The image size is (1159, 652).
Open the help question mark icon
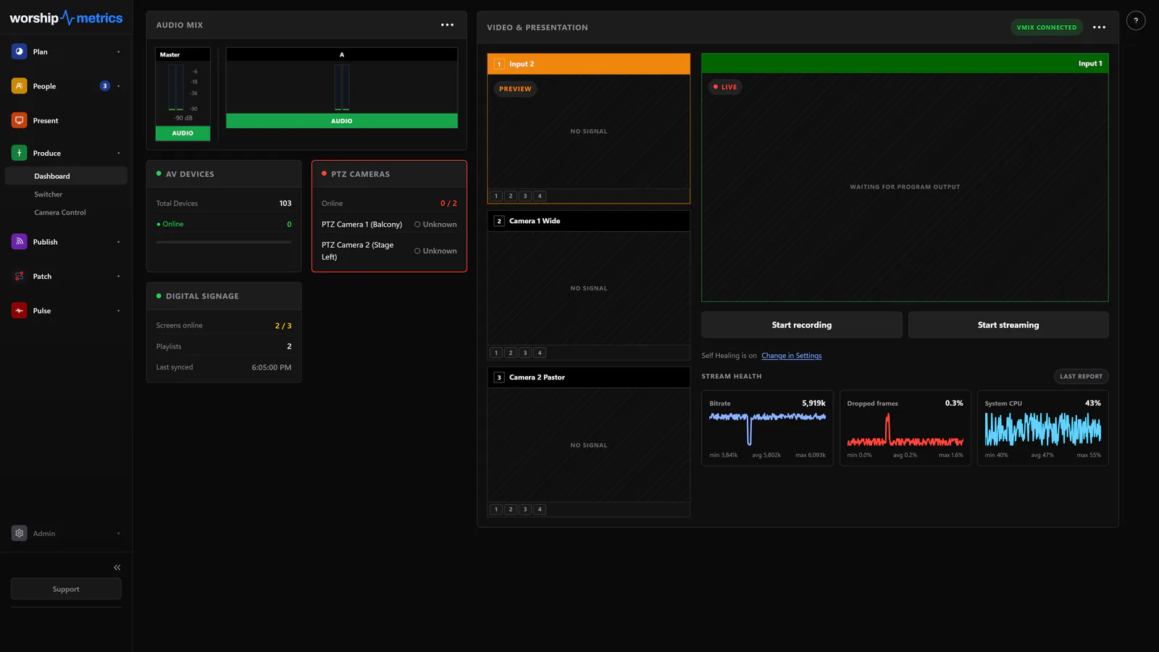(1136, 21)
